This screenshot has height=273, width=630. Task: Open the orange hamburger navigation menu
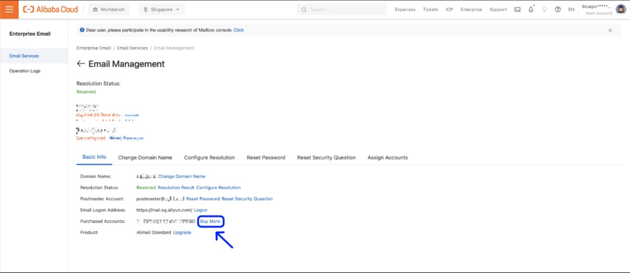[x=9, y=9]
